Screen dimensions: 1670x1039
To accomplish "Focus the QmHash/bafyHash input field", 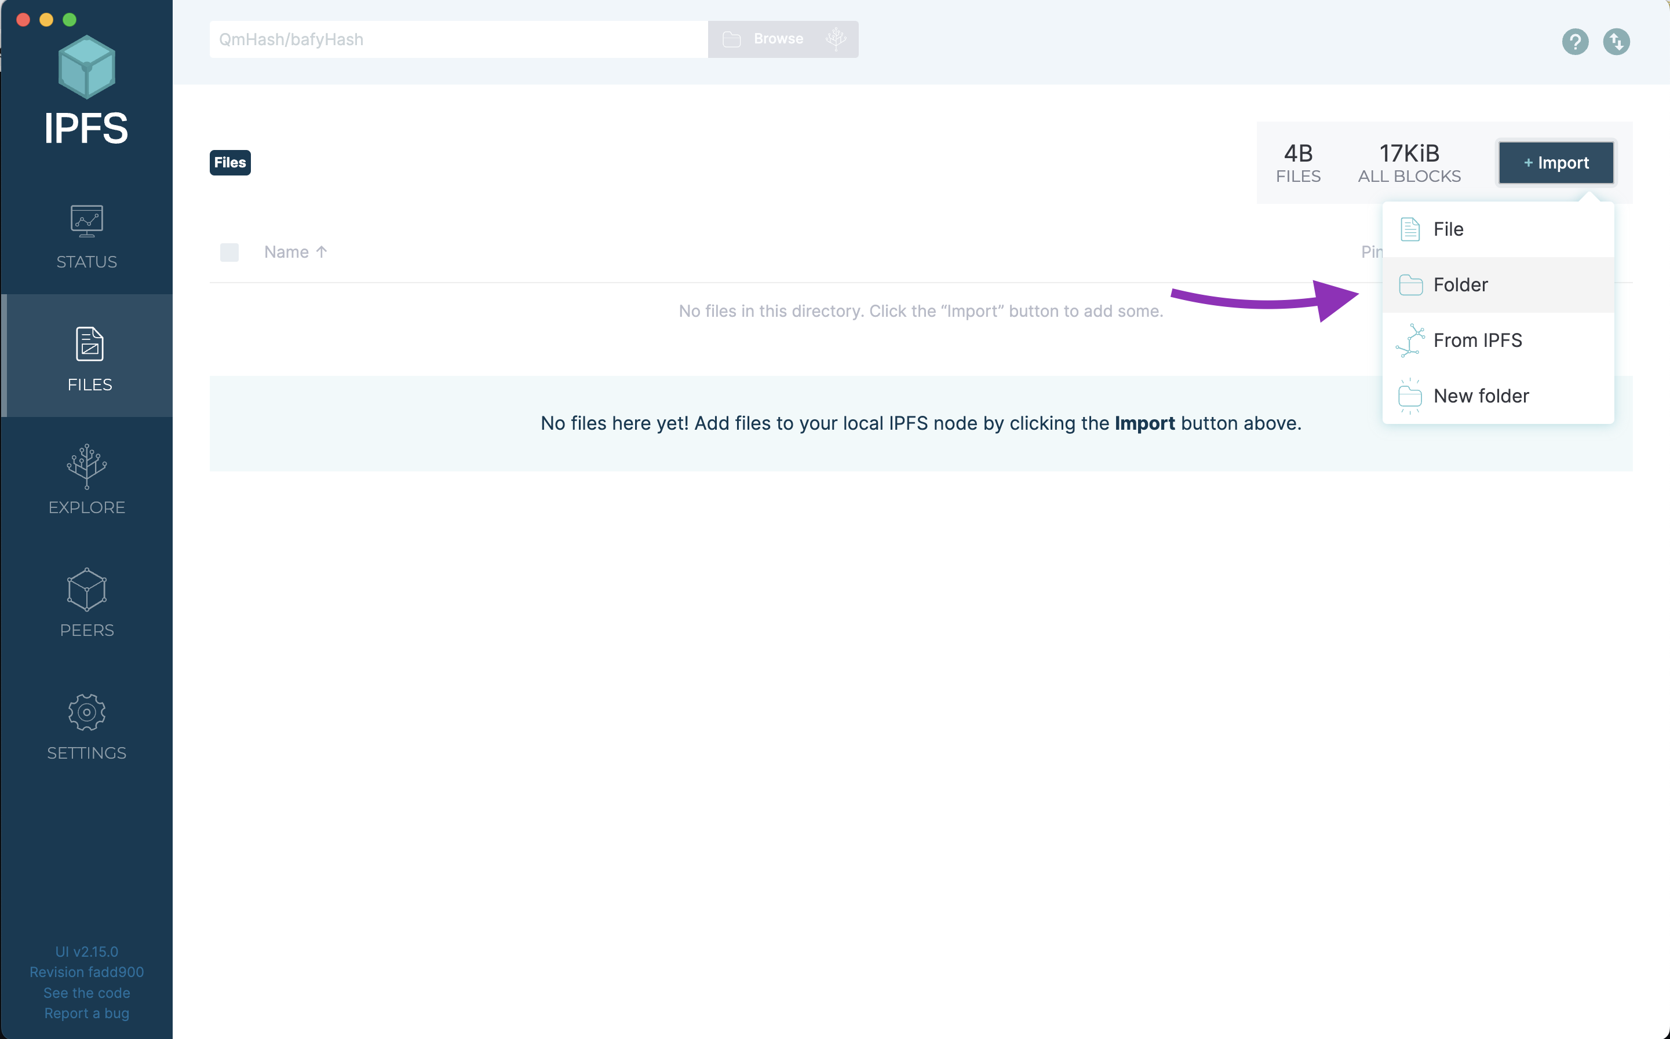I will point(458,39).
